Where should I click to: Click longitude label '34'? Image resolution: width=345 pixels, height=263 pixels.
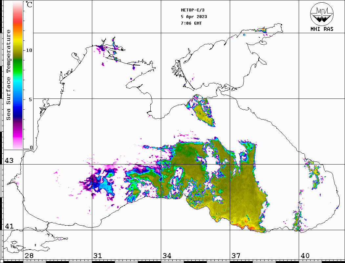point(167,255)
